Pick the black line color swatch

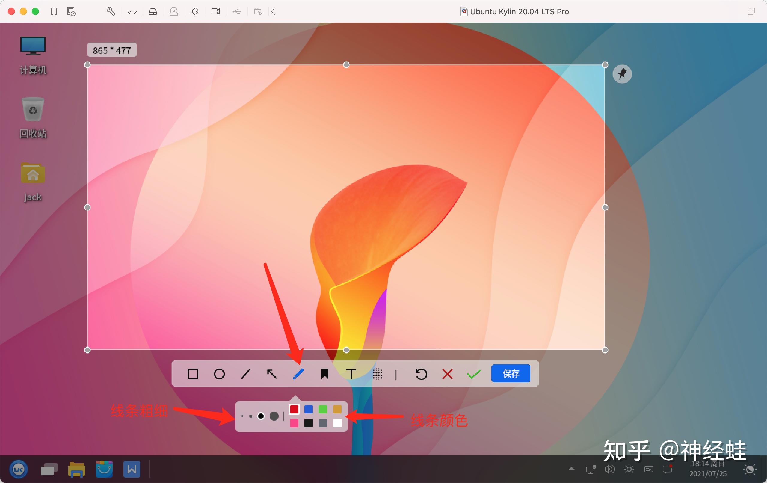pos(308,423)
